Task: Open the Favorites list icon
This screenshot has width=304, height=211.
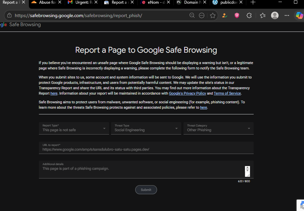Action: click(x=263, y=15)
